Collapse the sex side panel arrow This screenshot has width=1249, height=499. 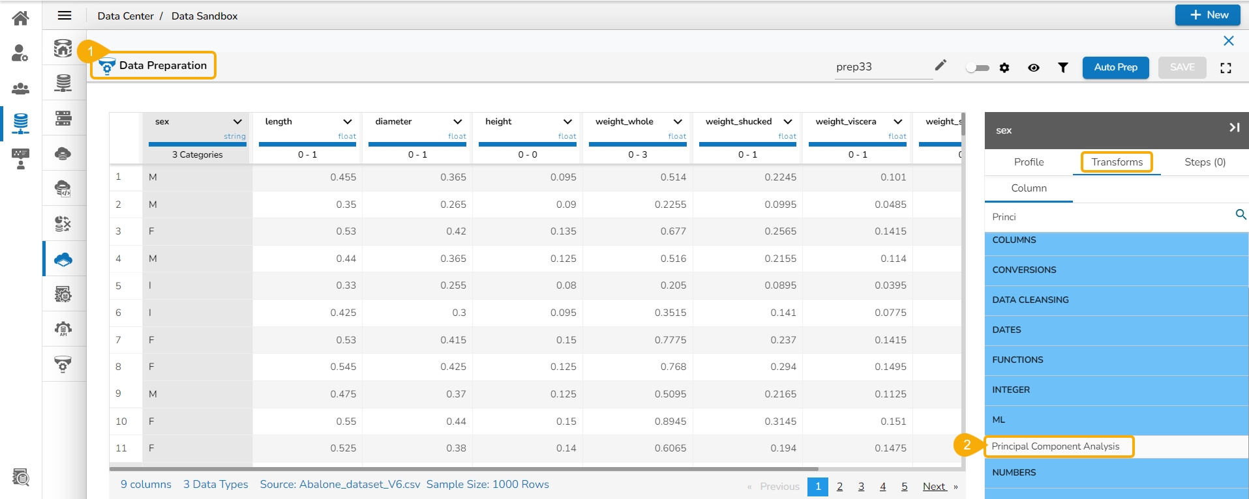(x=1234, y=128)
